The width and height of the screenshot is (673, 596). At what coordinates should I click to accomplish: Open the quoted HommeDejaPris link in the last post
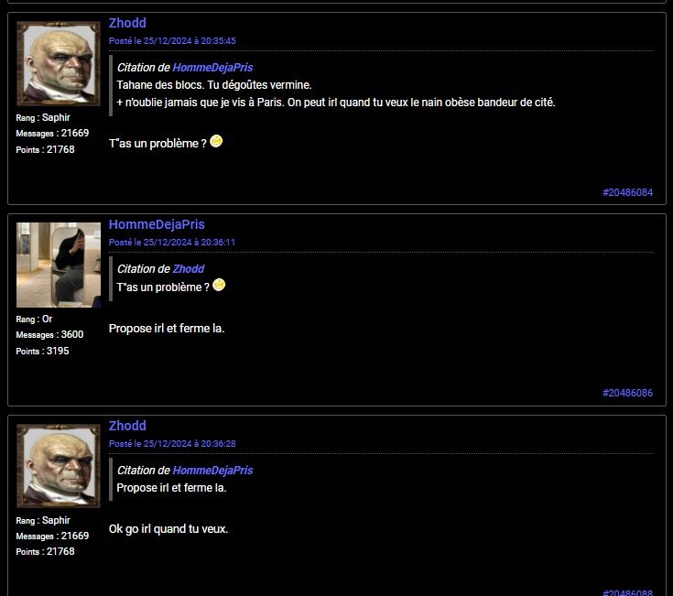[x=212, y=471]
